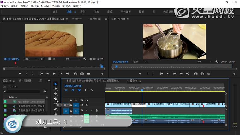
Task: Mute audio track A1
Action: [87, 111]
